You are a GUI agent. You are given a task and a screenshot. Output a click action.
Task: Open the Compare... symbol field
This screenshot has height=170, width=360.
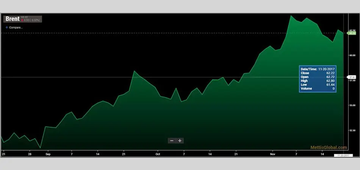16,28
